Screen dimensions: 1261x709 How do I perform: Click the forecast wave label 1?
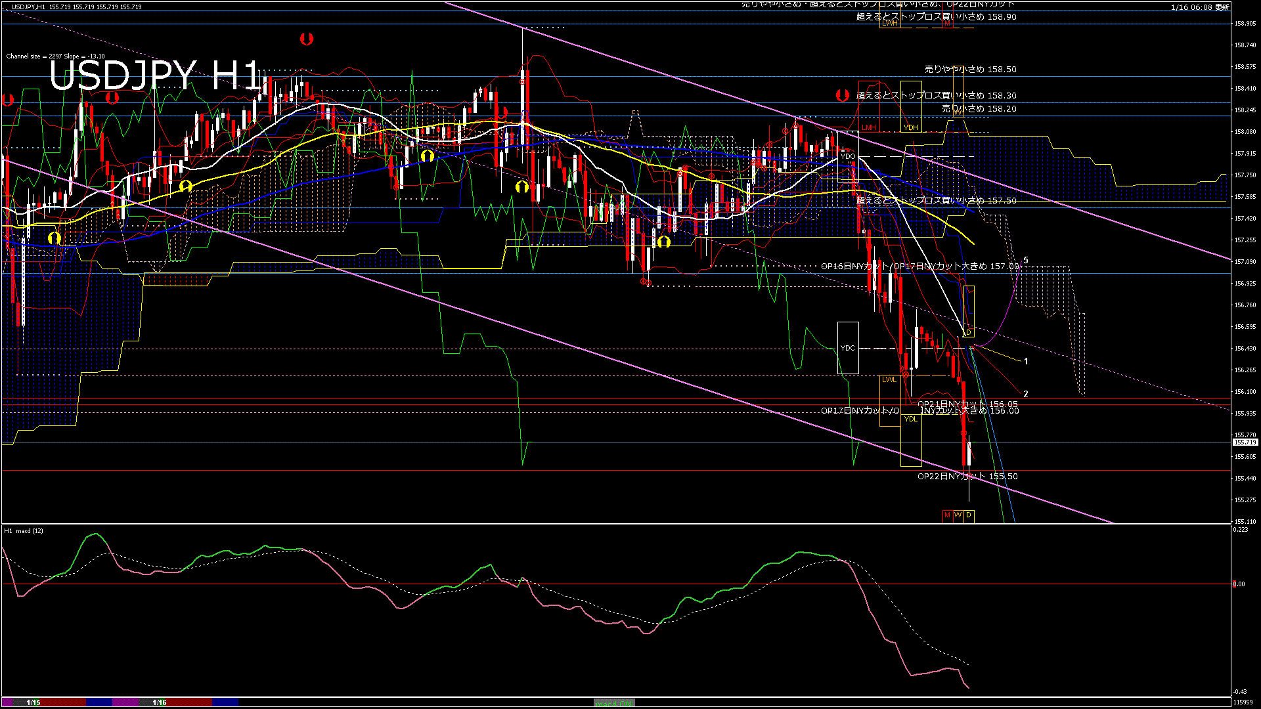1026,361
